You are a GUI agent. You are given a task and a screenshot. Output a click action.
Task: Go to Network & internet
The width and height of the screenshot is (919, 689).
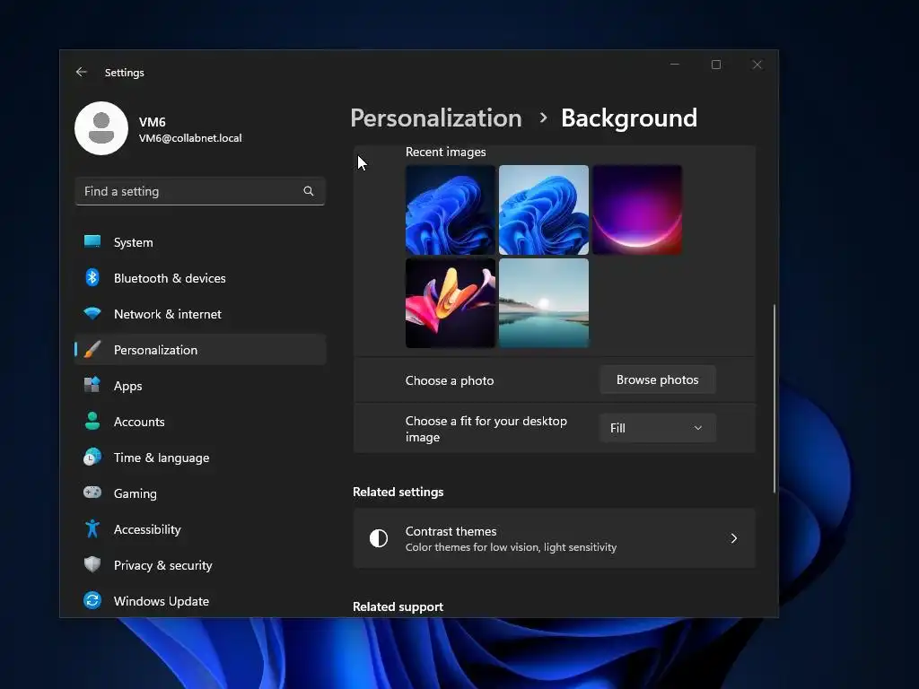(200, 314)
